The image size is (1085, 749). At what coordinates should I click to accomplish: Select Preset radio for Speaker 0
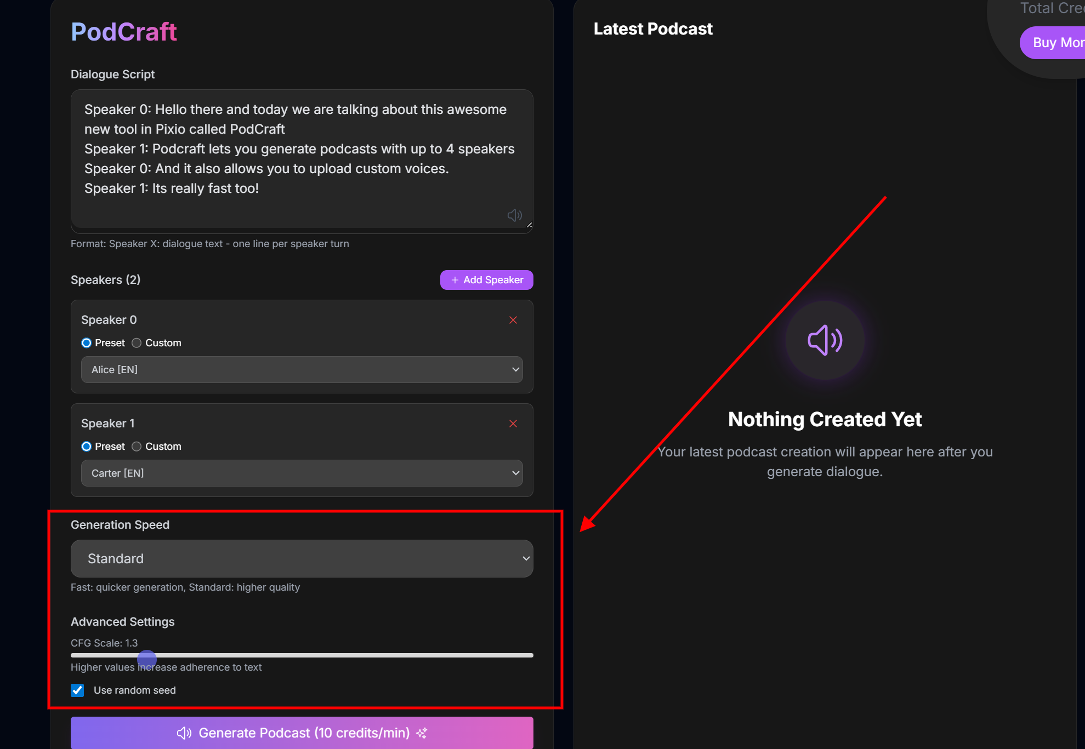(87, 343)
